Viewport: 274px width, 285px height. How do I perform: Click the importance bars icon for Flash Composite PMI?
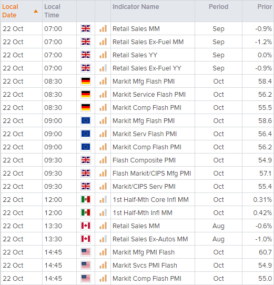point(103,160)
